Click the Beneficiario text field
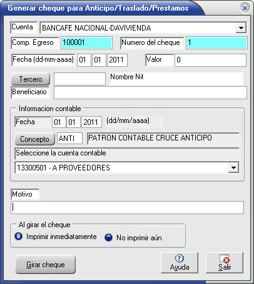The image size is (254, 284). (x=150, y=93)
